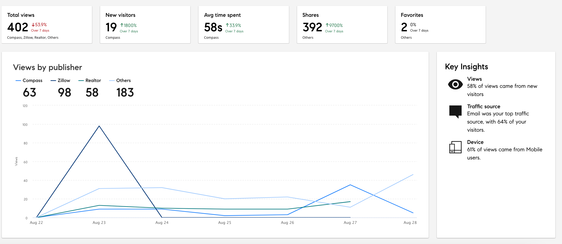Click the red down arrow in Total views
This screenshot has width=562, height=244.
coord(33,25)
